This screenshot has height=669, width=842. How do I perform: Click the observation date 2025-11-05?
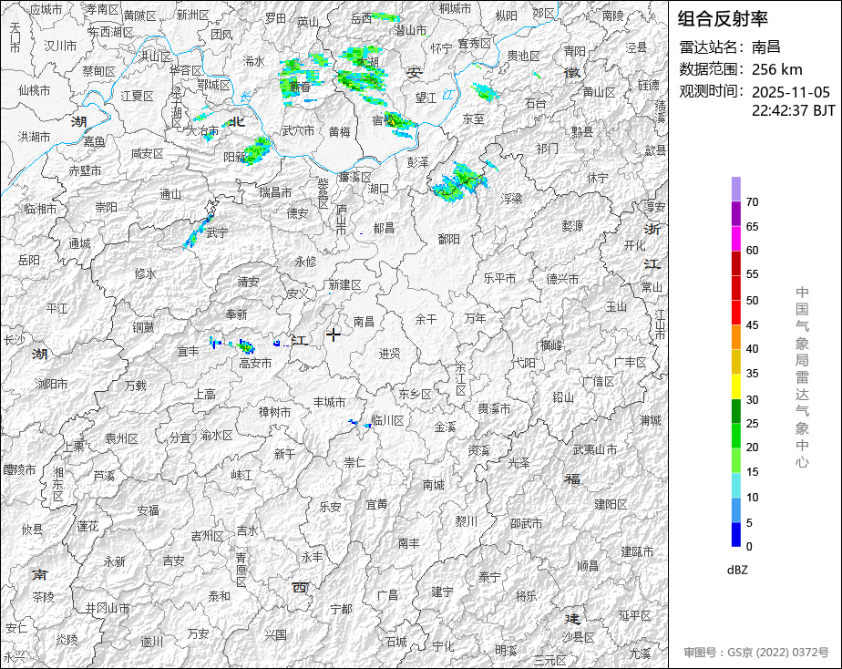click(790, 92)
